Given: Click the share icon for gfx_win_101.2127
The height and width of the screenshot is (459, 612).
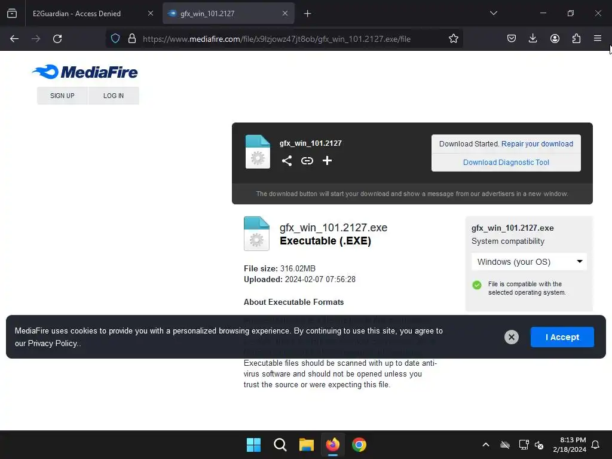Looking at the screenshot, I should 287,161.
